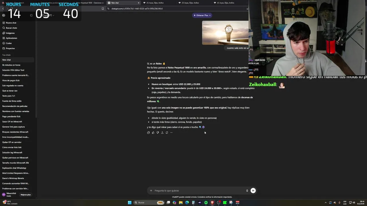Copy the ChatGPT response
367x206 pixels.
[148, 132]
